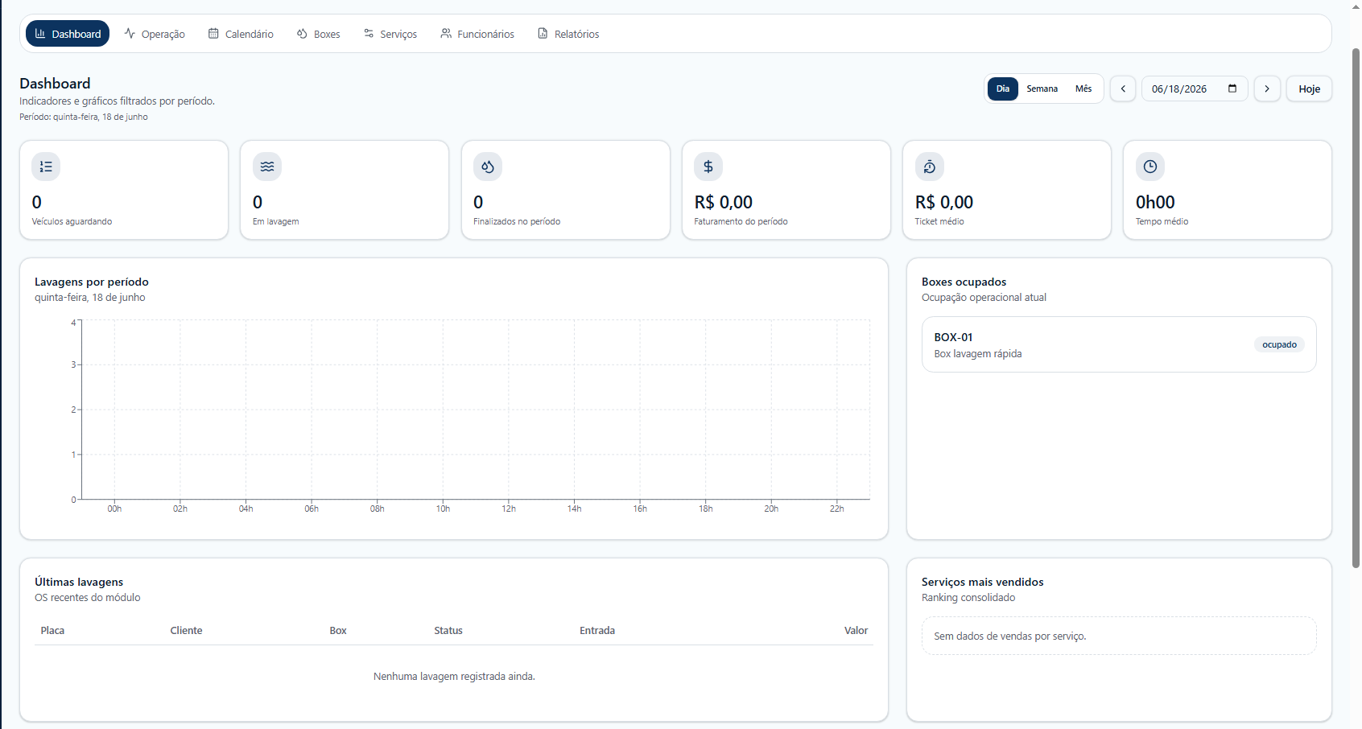Click the date input showing 06/18/2026
Image resolution: width=1362 pixels, height=729 pixels.
[x=1195, y=89]
